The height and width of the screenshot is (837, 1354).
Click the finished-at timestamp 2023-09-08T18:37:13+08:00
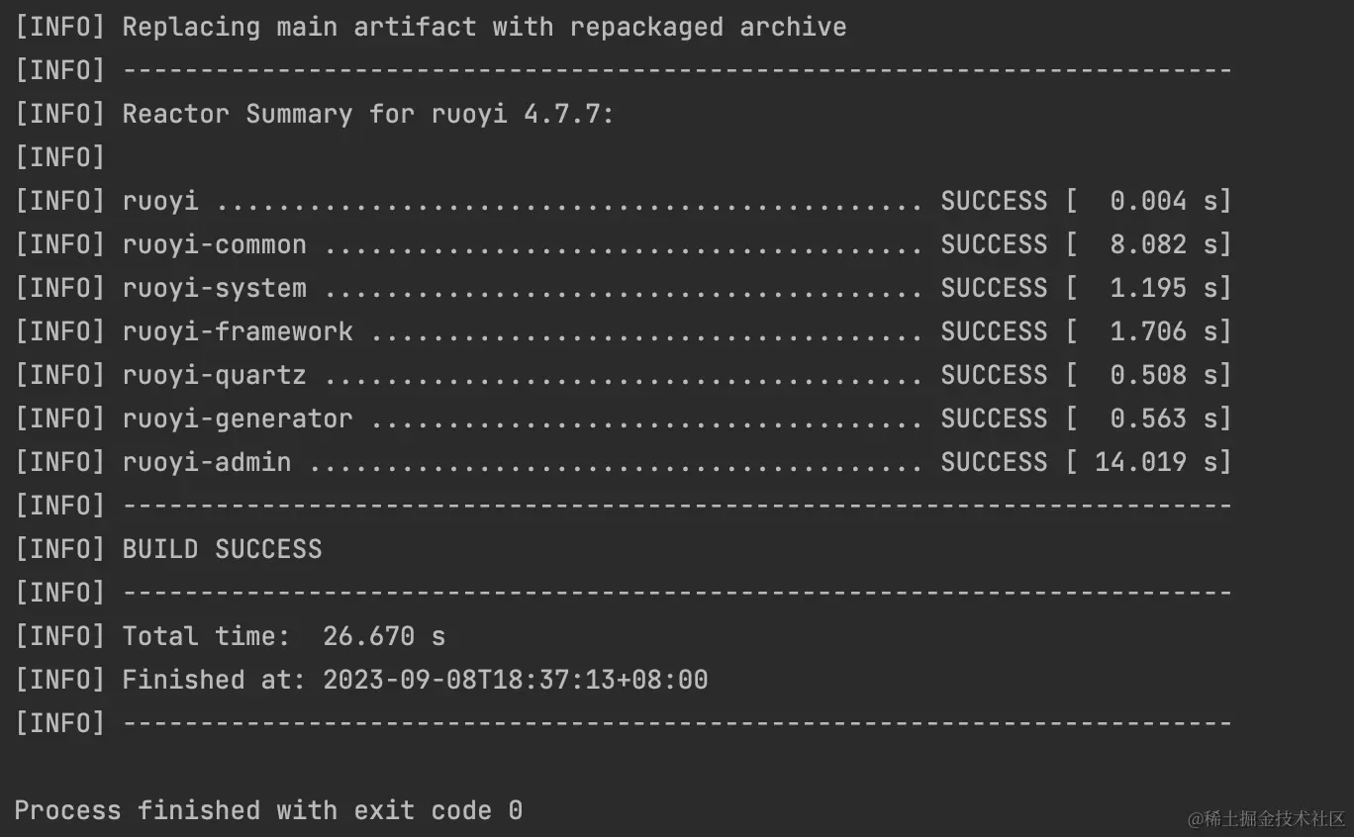pos(515,680)
